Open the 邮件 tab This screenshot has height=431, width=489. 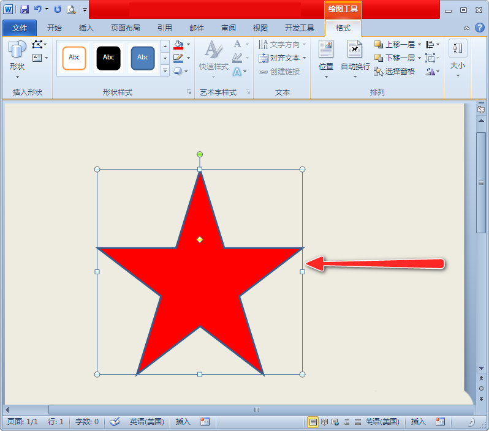(x=197, y=28)
